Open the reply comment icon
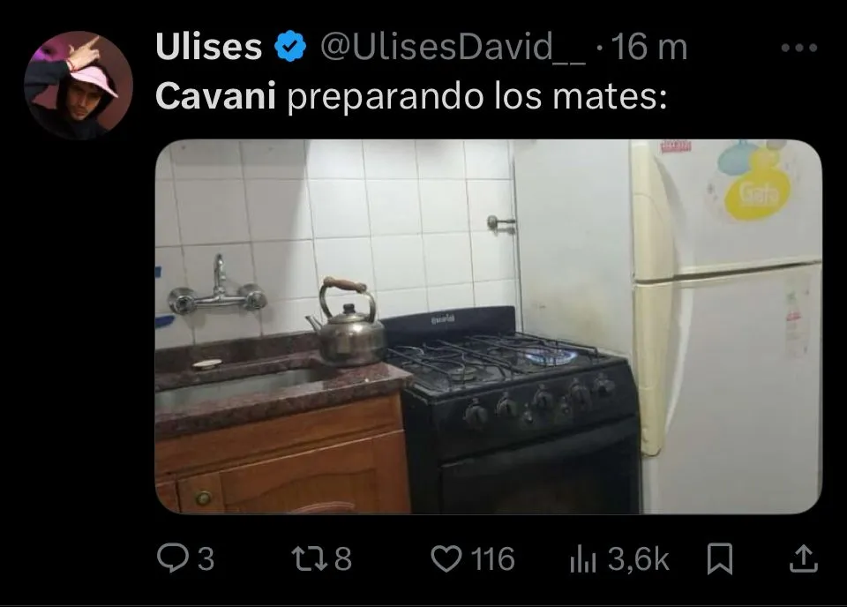The width and height of the screenshot is (847, 607). pyautogui.click(x=172, y=558)
